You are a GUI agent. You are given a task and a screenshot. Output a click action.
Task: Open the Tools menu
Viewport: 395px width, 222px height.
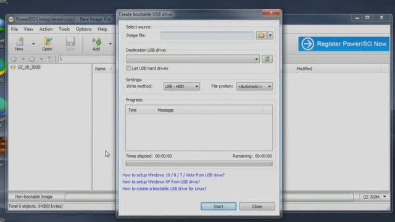coord(64,29)
